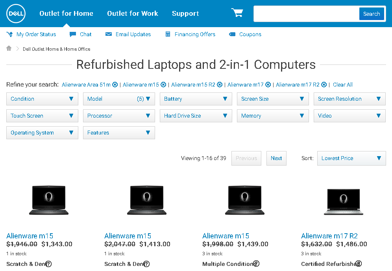This screenshot has height=271, width=392.
Task: Expand the Touch Screen filter dropdown
Action: pos(42,116)
